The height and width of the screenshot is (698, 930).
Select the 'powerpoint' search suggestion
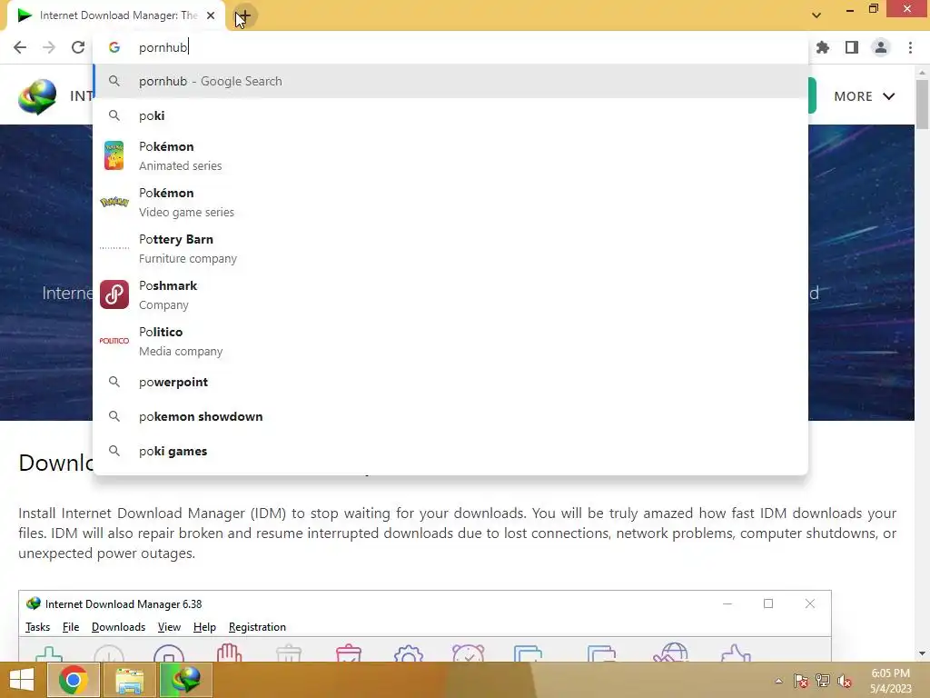point(450,383)
